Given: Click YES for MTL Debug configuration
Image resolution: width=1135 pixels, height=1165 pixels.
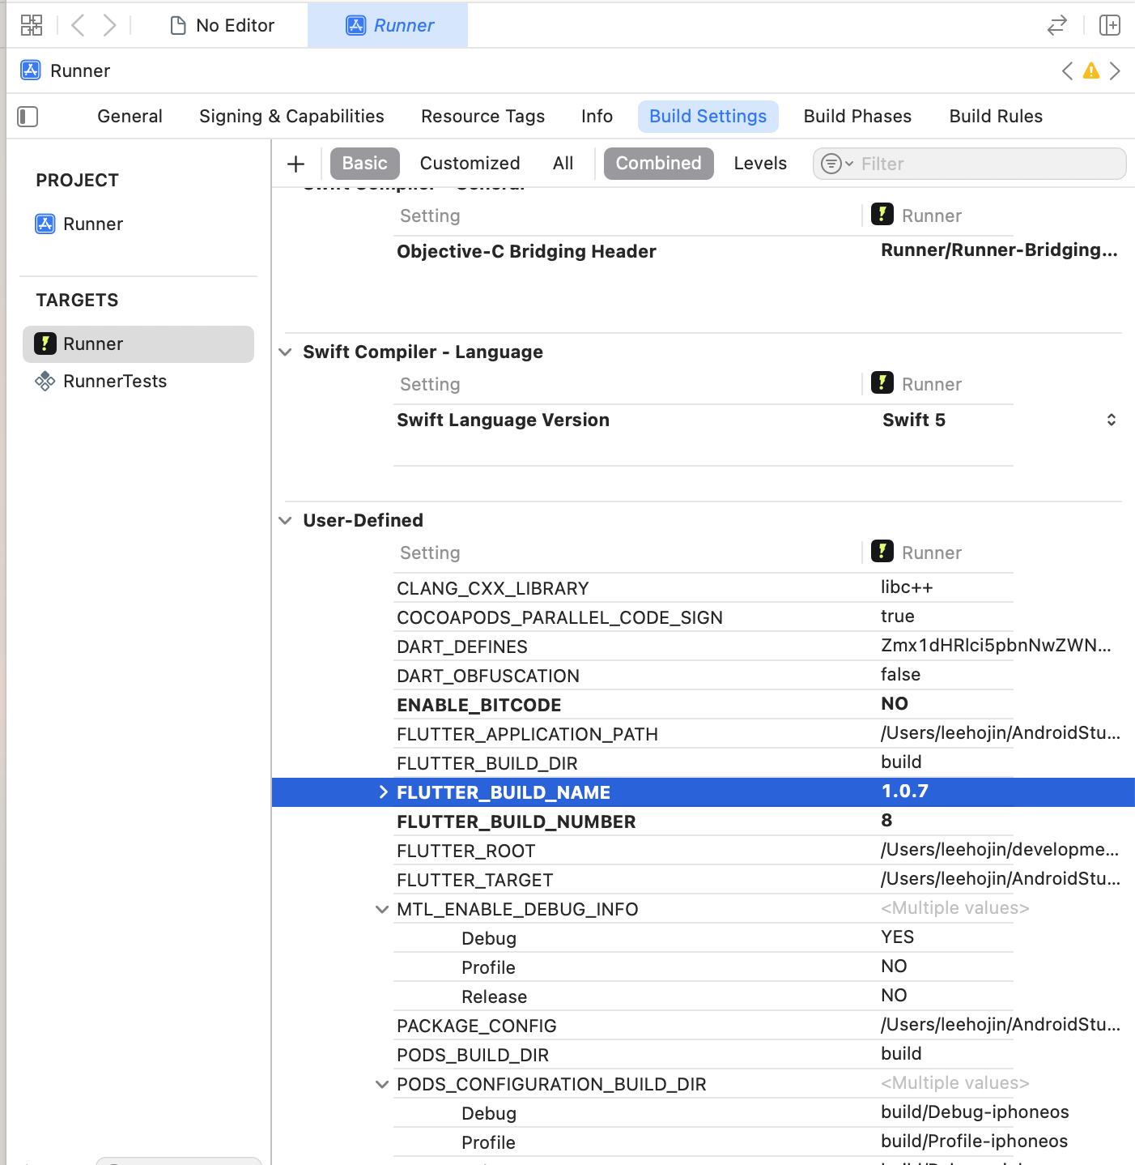Looking at the screenshot, I should (x=897, y=937).
